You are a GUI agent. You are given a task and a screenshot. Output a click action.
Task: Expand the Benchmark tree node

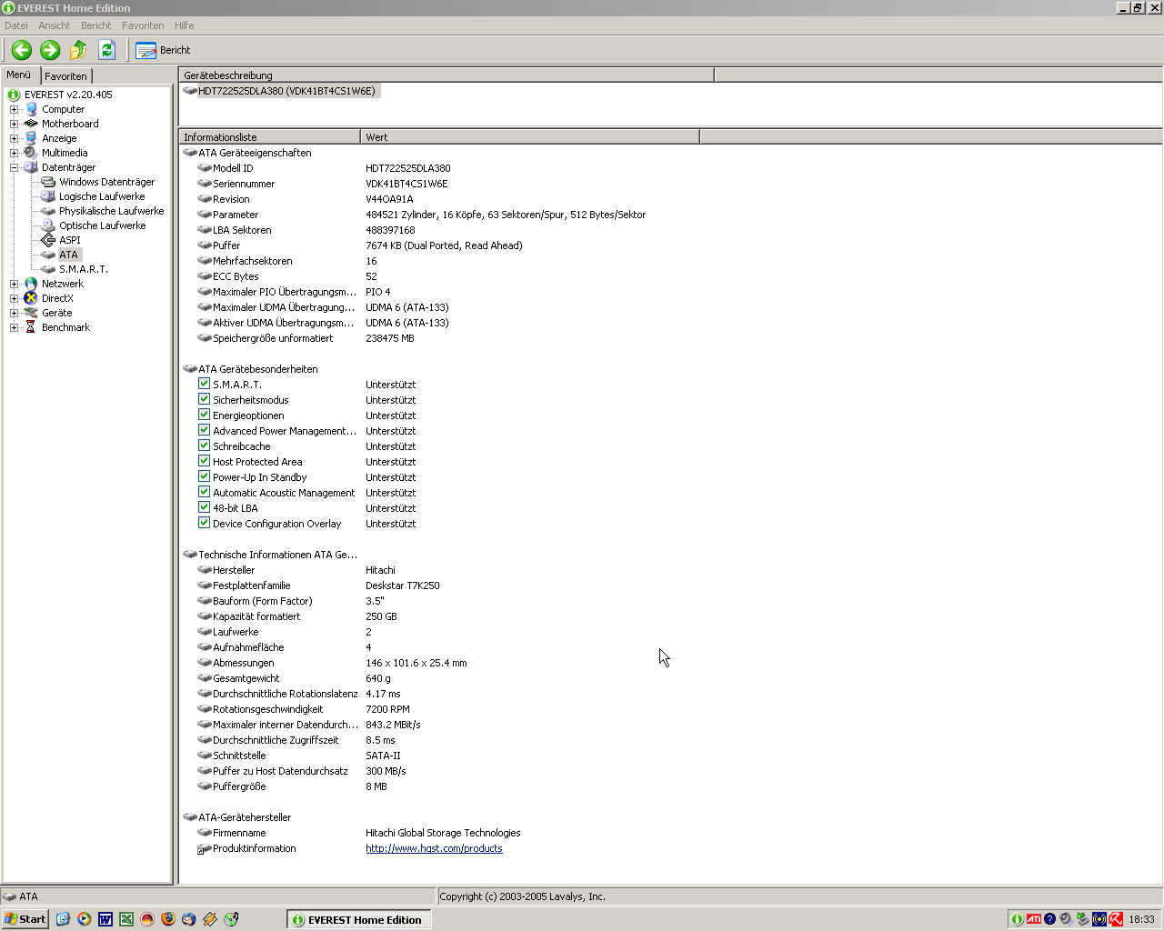click(14, 327)
